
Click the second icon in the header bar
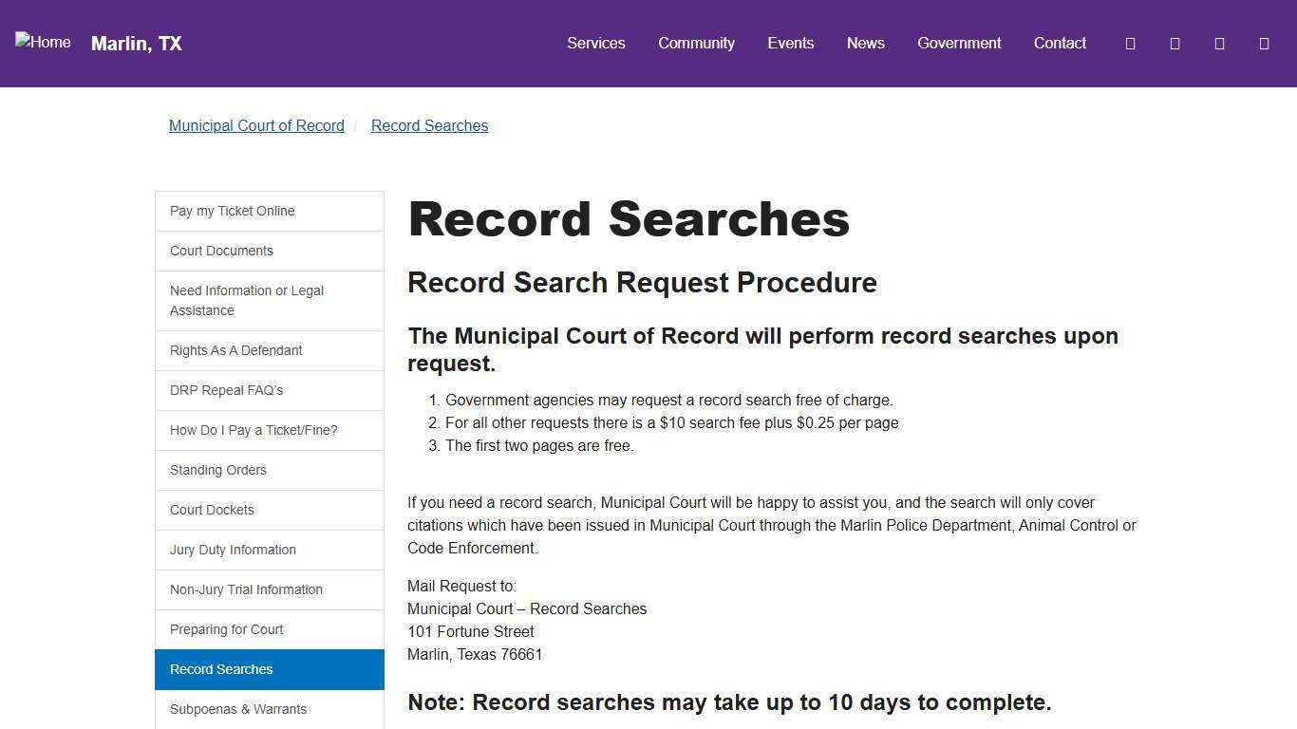click(1175, 43)
